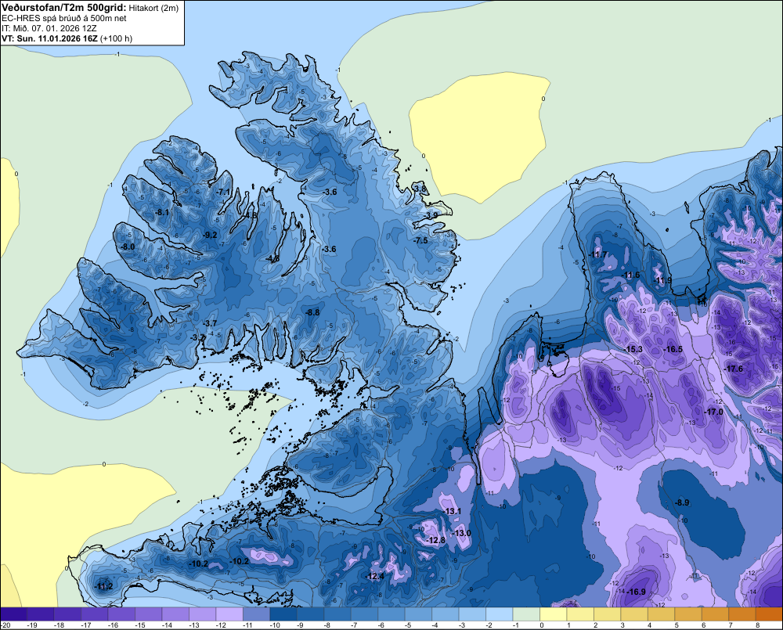This screenshot has height=630, width=783.
Task: Click the legend swatch between -12 and -11
Action: click(229, 614)
